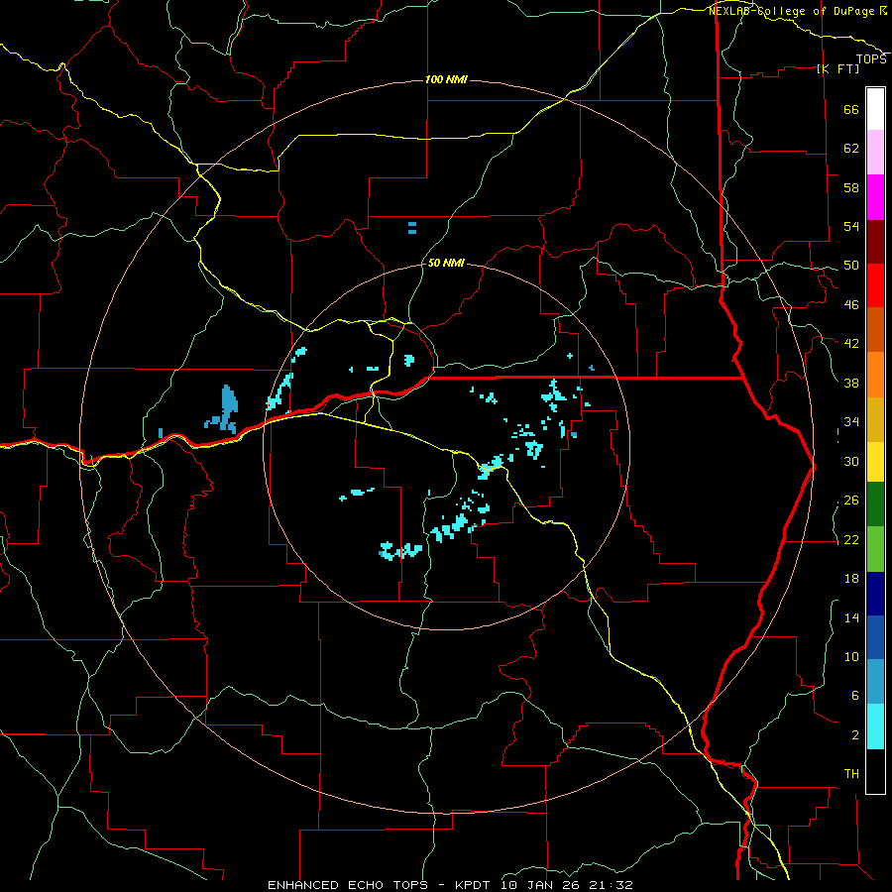Click the '54' legend value
Screen dimensions: 892x892
click(x=851, y=226)
